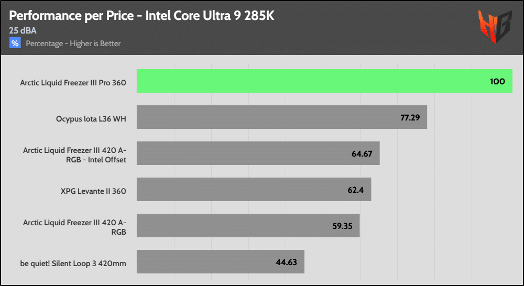Click the 62.4 value label
Viewport: 524px width, 286px height.
click(x=356, y=190)
